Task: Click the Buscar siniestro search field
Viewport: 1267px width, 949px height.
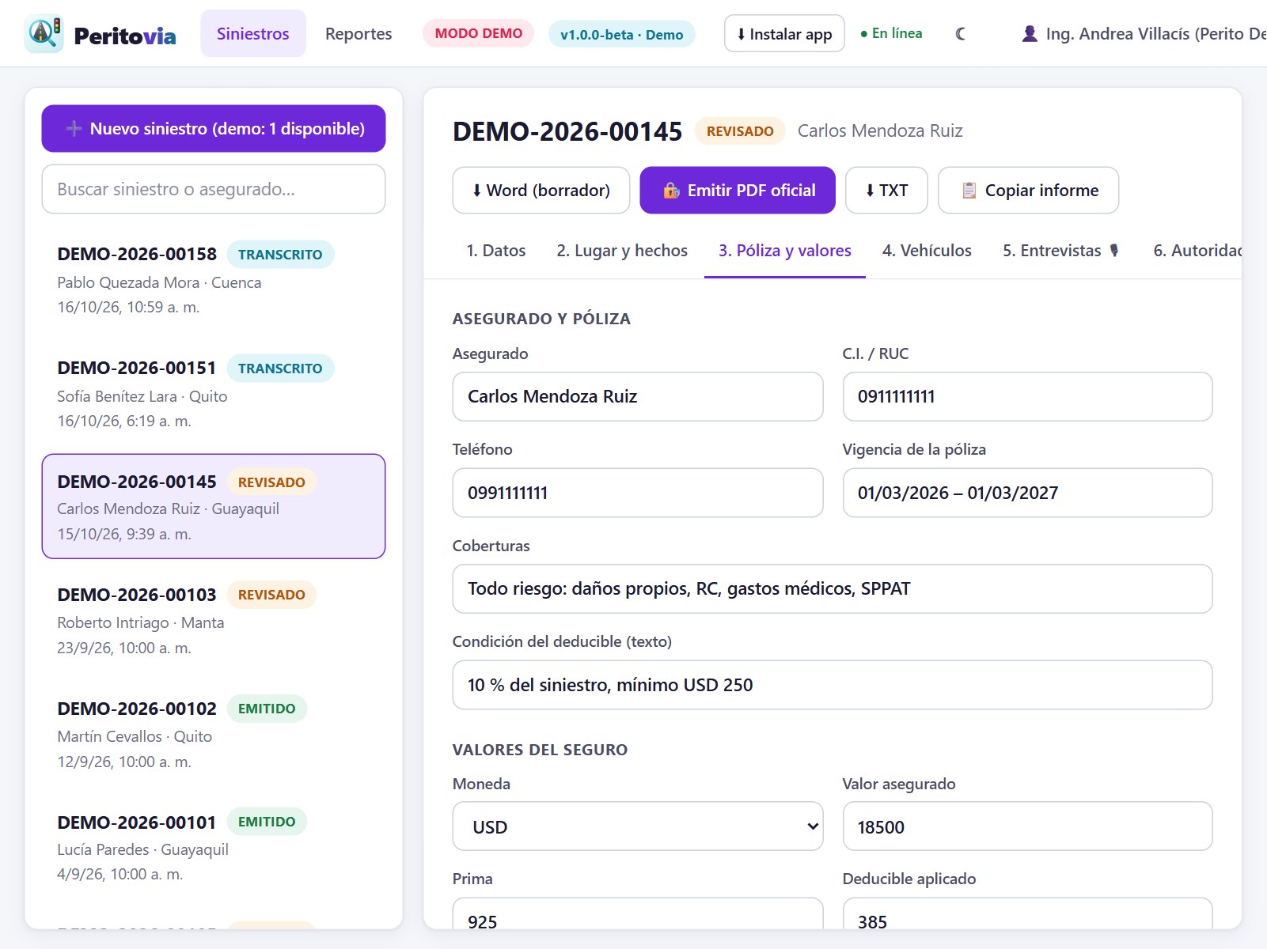Action: [214, 189]
